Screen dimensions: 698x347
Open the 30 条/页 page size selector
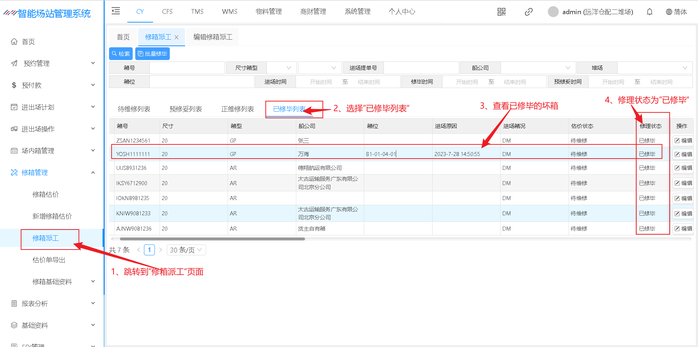tap(186, 250)
